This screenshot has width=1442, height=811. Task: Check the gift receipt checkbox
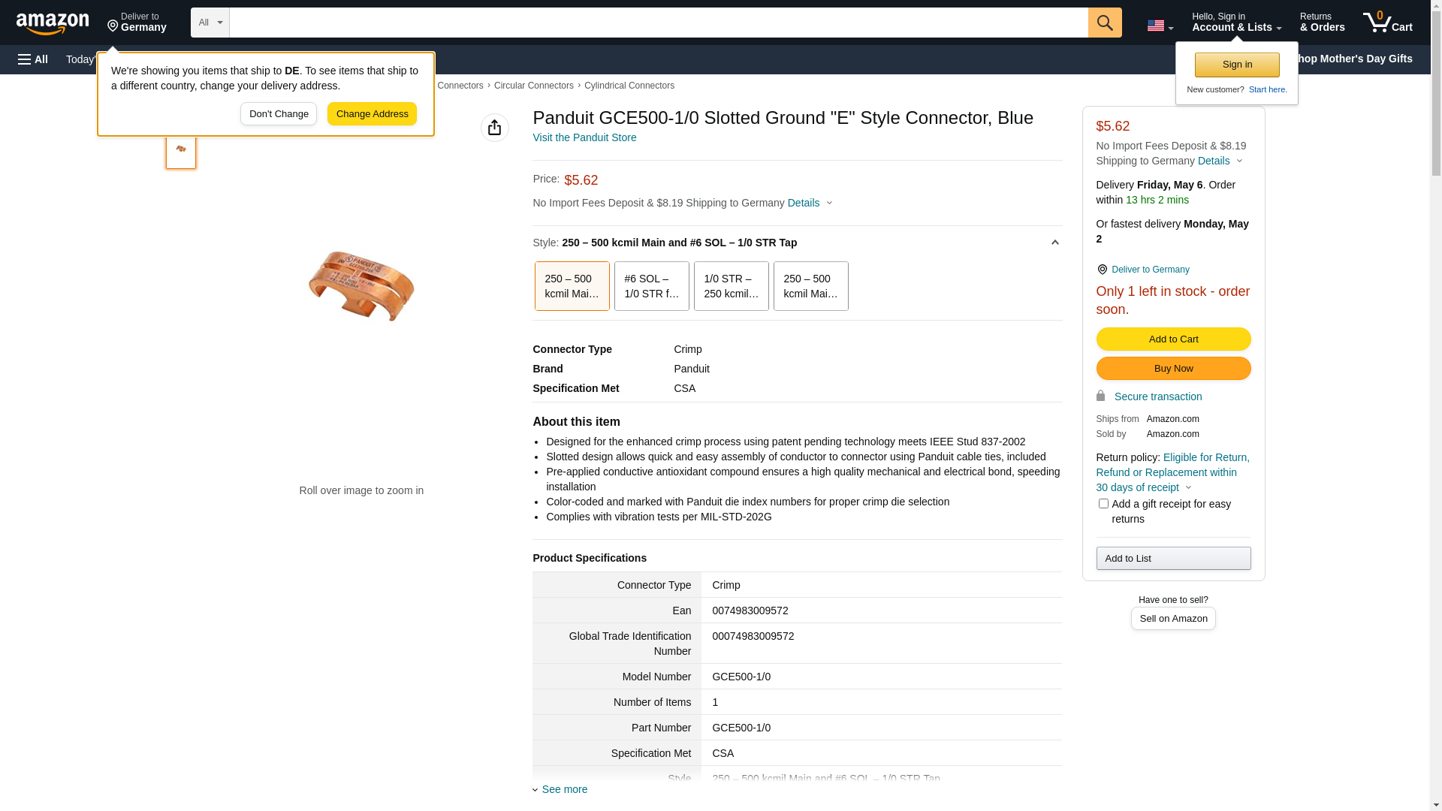coord(1103,504)
